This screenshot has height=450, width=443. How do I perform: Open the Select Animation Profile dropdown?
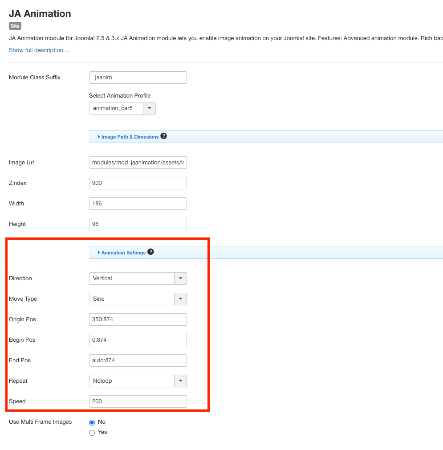click(122, 108)
